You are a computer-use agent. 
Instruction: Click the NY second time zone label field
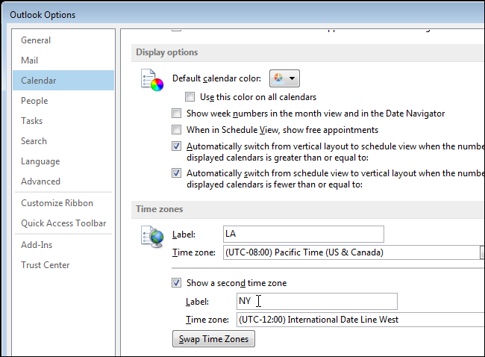click(316, 301)
